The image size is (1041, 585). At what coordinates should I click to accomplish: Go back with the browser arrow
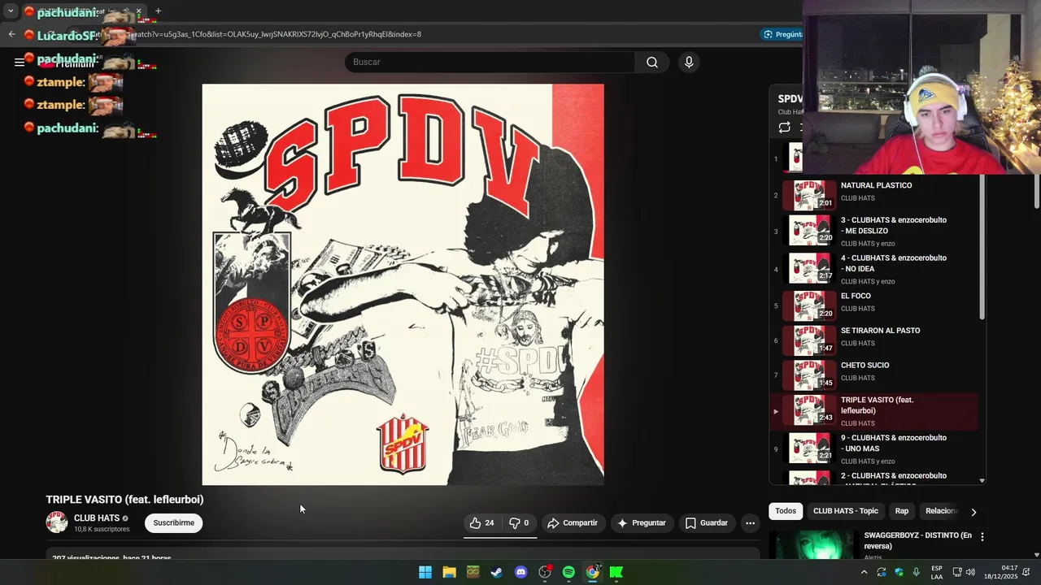click(11, 34)
